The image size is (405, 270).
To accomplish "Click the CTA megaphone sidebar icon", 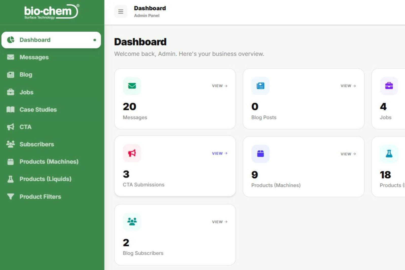I will click(11, 127).
